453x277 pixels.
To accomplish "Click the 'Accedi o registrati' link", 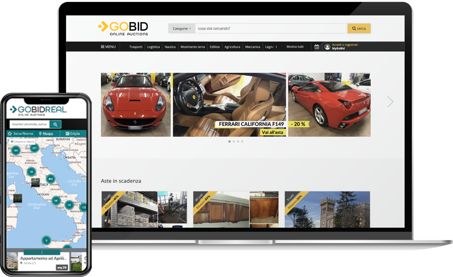I will coord(345,45).
